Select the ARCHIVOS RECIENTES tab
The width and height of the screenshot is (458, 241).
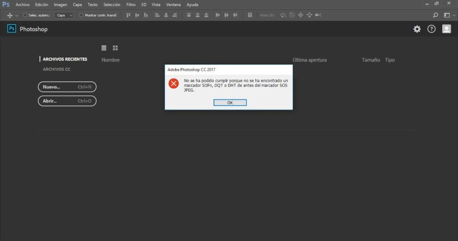tap(65, 59)
